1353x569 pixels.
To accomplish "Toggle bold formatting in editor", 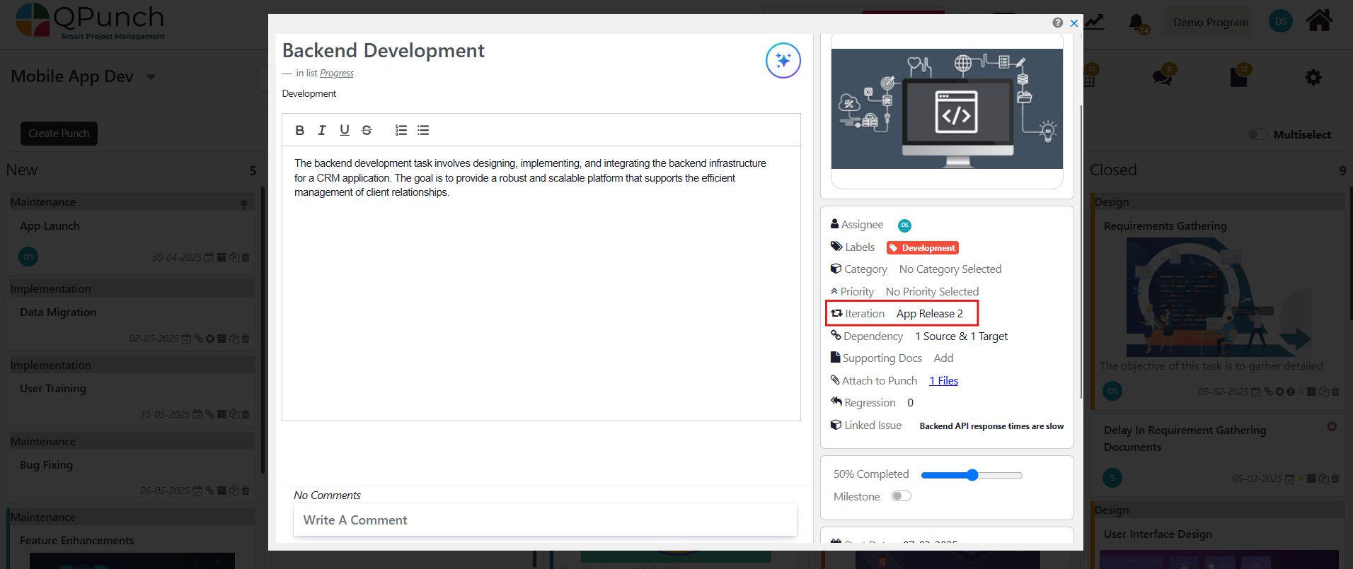I will click(x=300, y=130).
